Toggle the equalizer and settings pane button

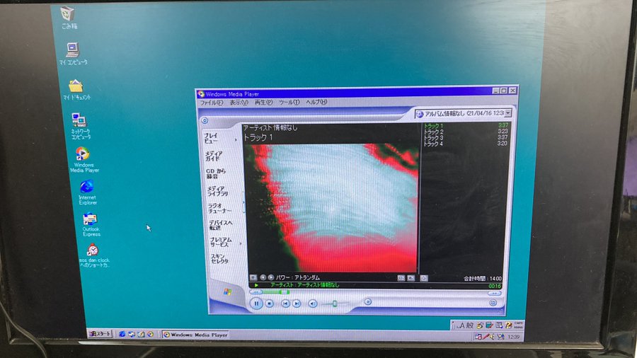(x=401, y=278)
